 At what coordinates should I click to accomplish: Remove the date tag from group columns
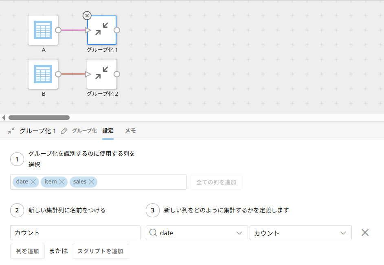pos(33,182)
